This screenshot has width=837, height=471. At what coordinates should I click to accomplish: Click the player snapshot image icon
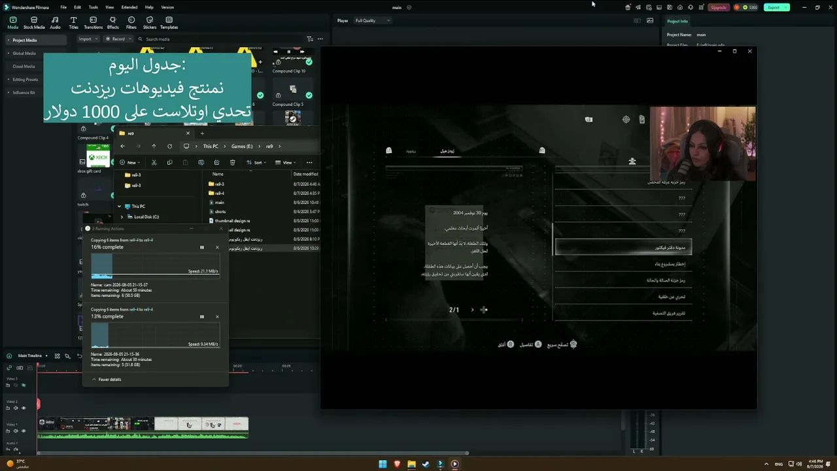pyautogui.click(x=650, y=21)
